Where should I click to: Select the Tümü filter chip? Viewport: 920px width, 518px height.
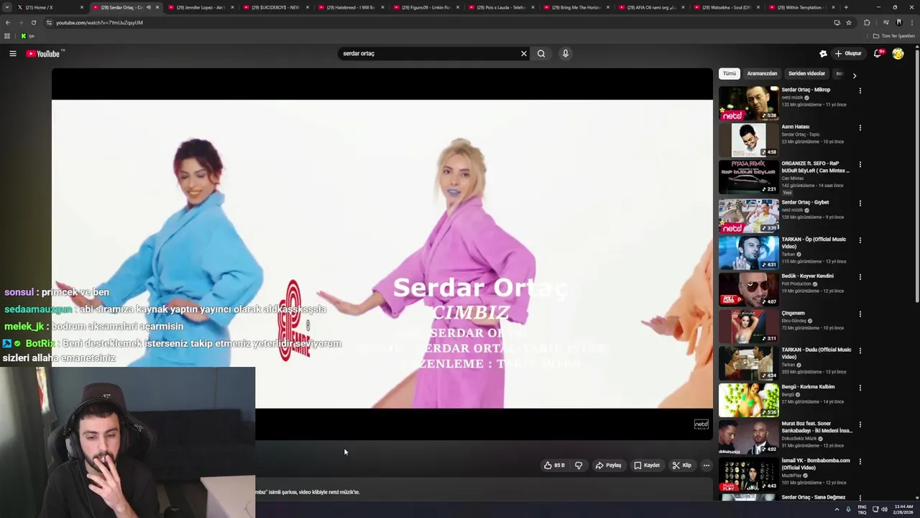click(730, 73)
